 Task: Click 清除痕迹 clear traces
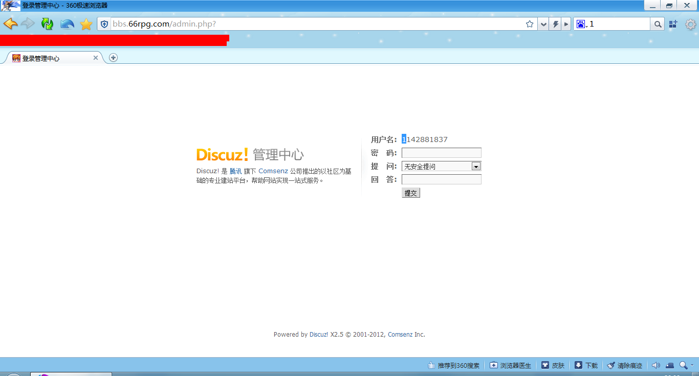pyautogui.click(x=624, y=365)
